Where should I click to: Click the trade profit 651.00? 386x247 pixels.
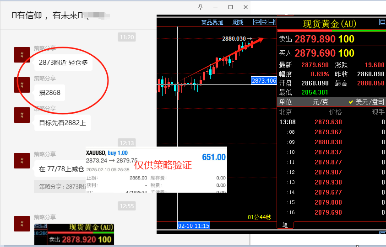[214, 157]
